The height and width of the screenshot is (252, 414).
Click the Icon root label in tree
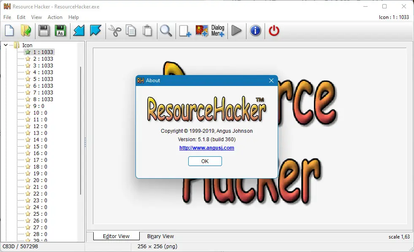(27, 46)
